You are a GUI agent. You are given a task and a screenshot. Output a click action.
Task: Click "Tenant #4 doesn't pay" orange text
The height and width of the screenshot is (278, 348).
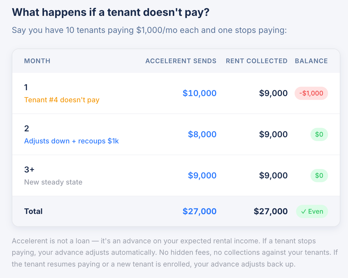pos(62,100)
